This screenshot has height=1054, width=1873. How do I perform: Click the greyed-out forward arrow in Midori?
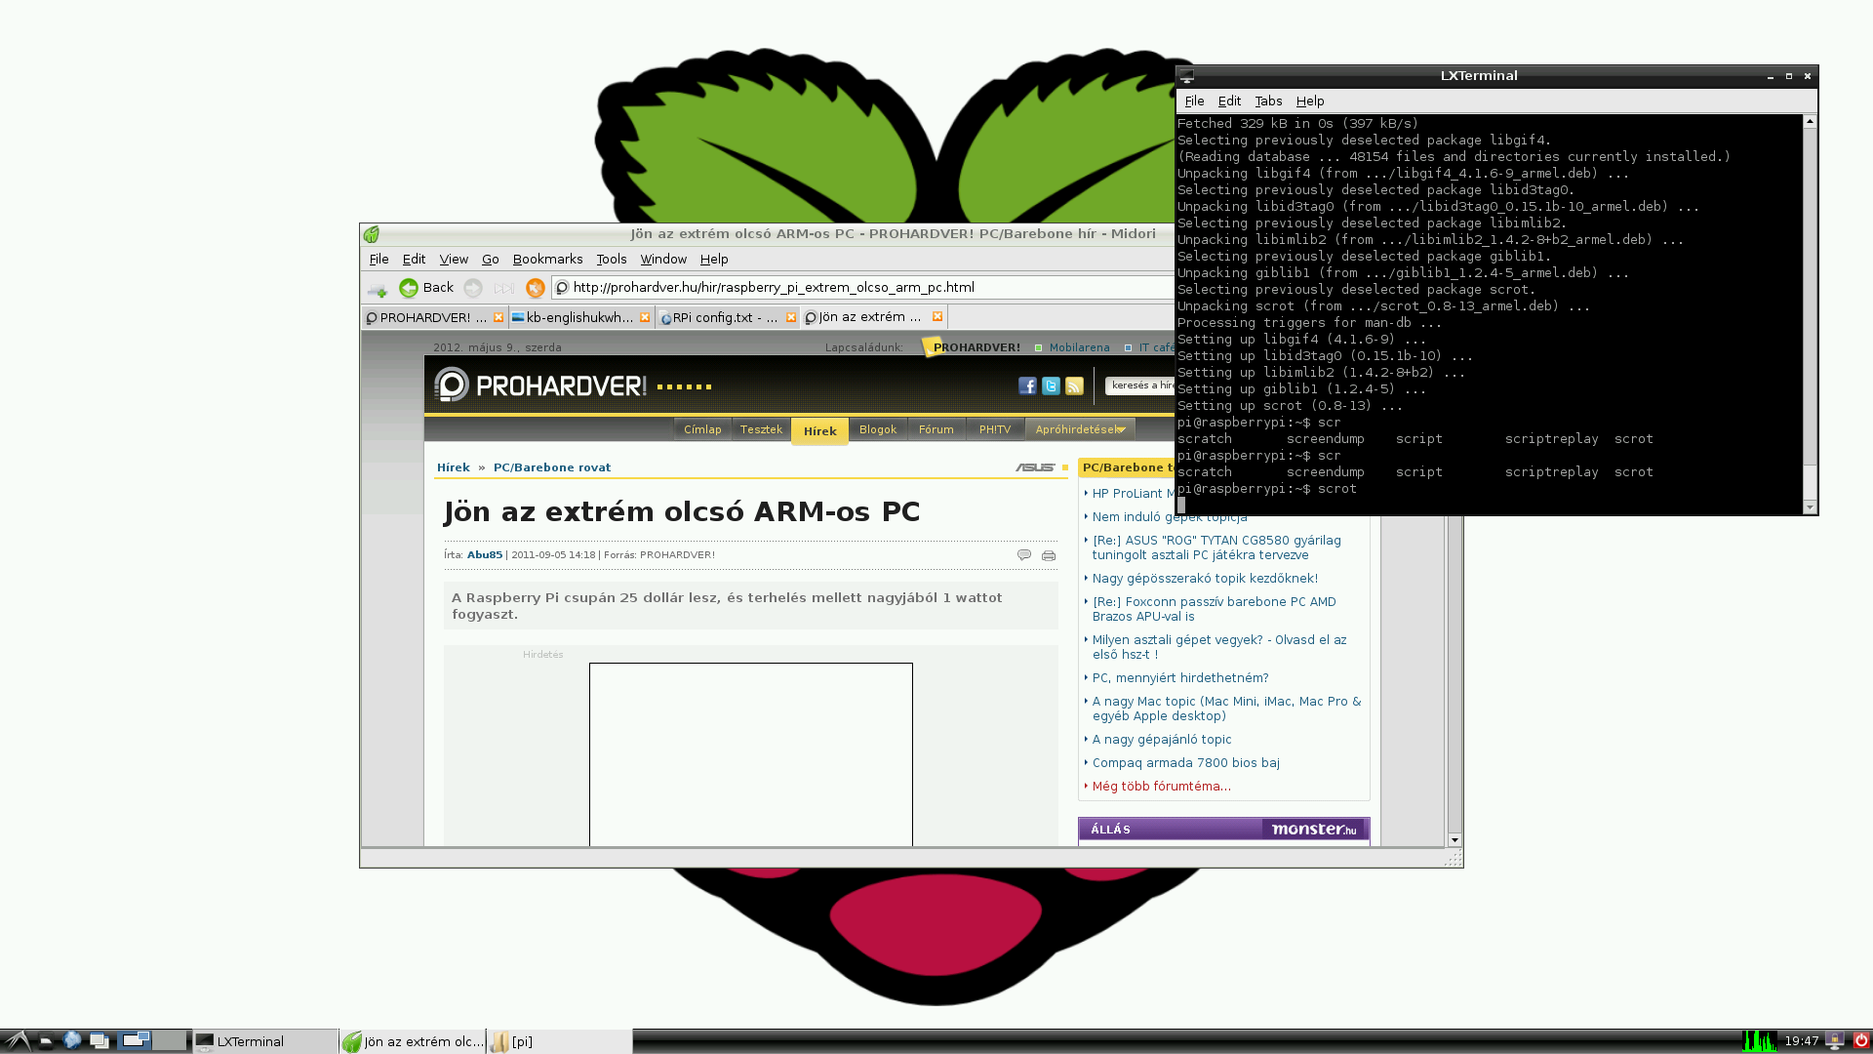click(x=473, y=288)
